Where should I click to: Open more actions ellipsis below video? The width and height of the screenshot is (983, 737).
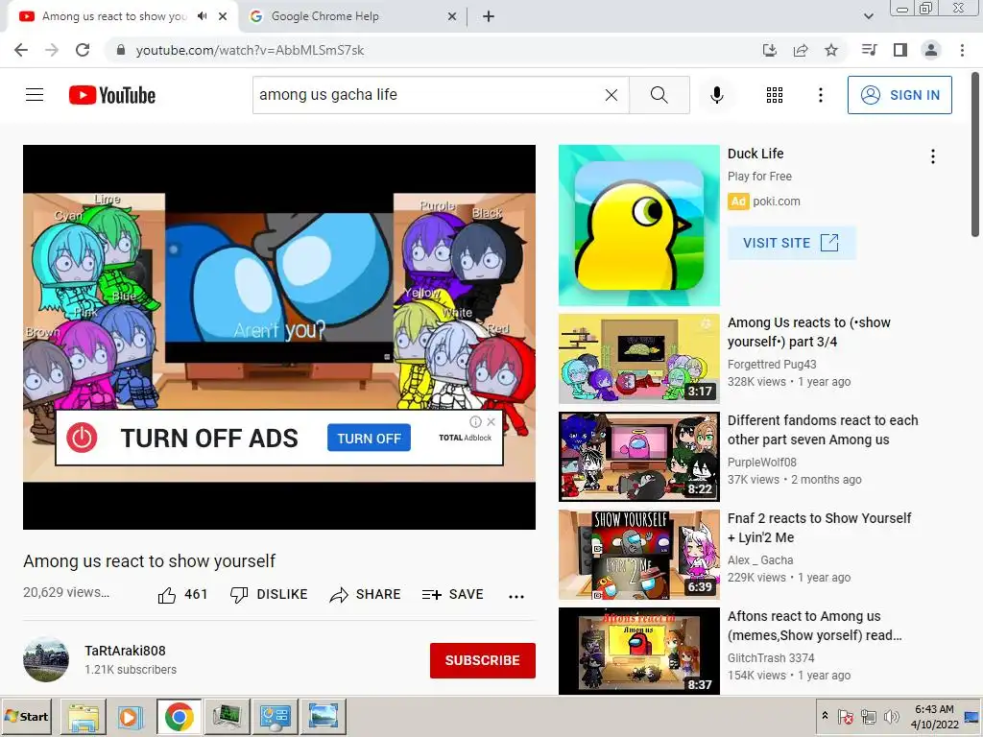[x=515, y=596]
